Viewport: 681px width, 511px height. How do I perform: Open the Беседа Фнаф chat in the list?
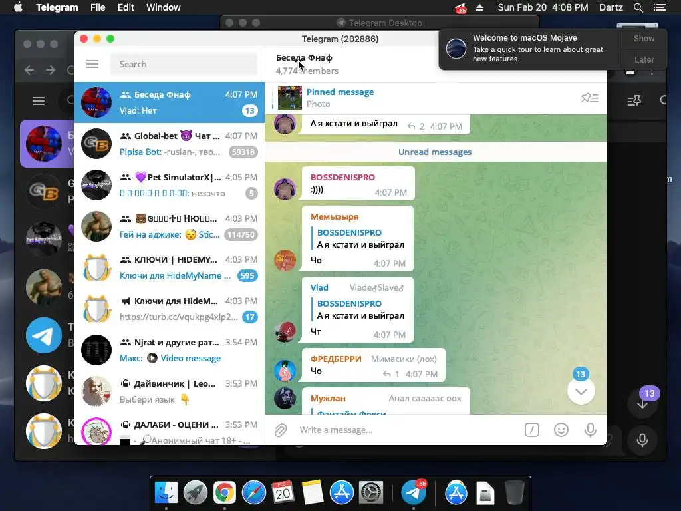[x=170, y=102]
